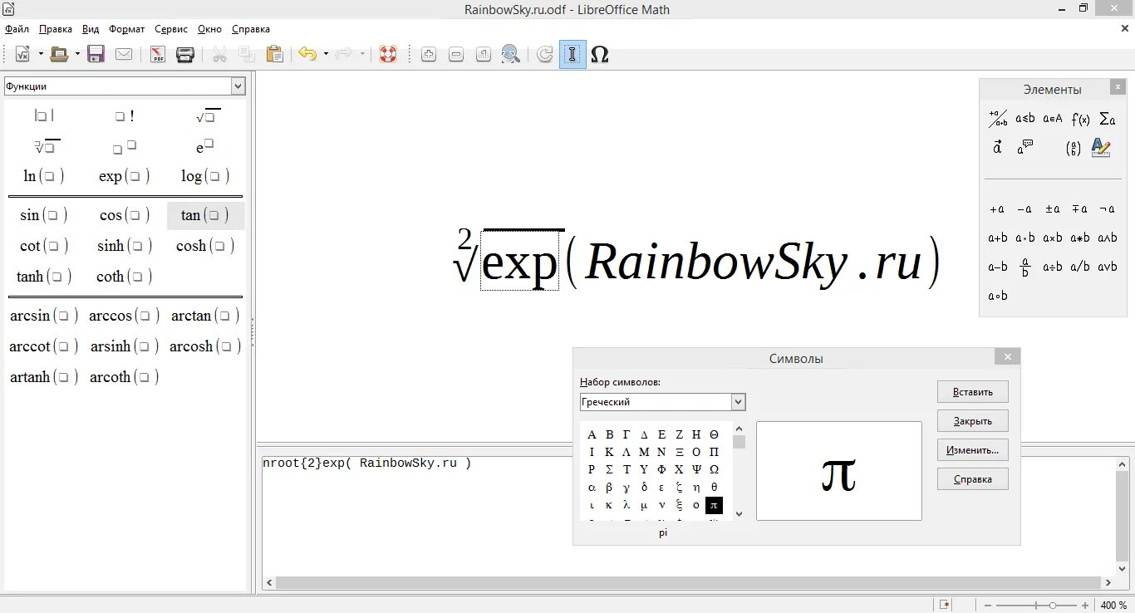Viewport: 1135px width, 613px height.
Task: Click the formula command text field
Action: tap(687, 515)
